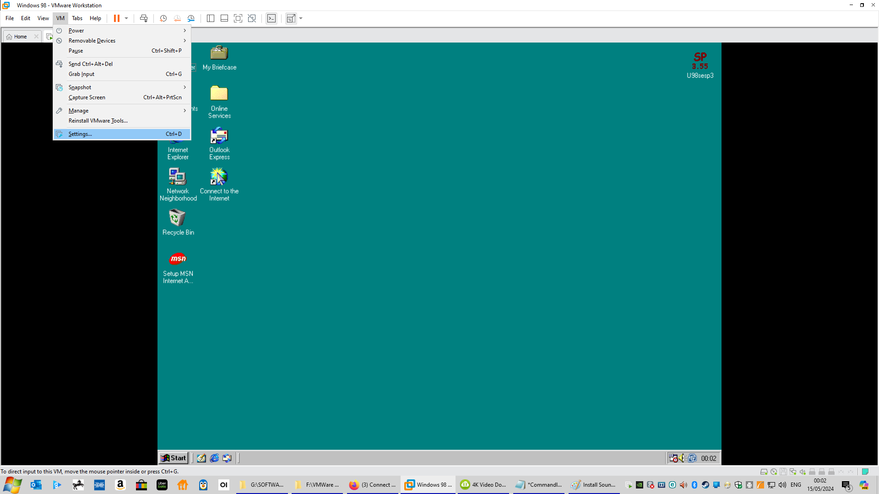The width and height of the screenshot is (879, 494).
Task: Open stretch guest dropdown arrow
Action: 301,18
